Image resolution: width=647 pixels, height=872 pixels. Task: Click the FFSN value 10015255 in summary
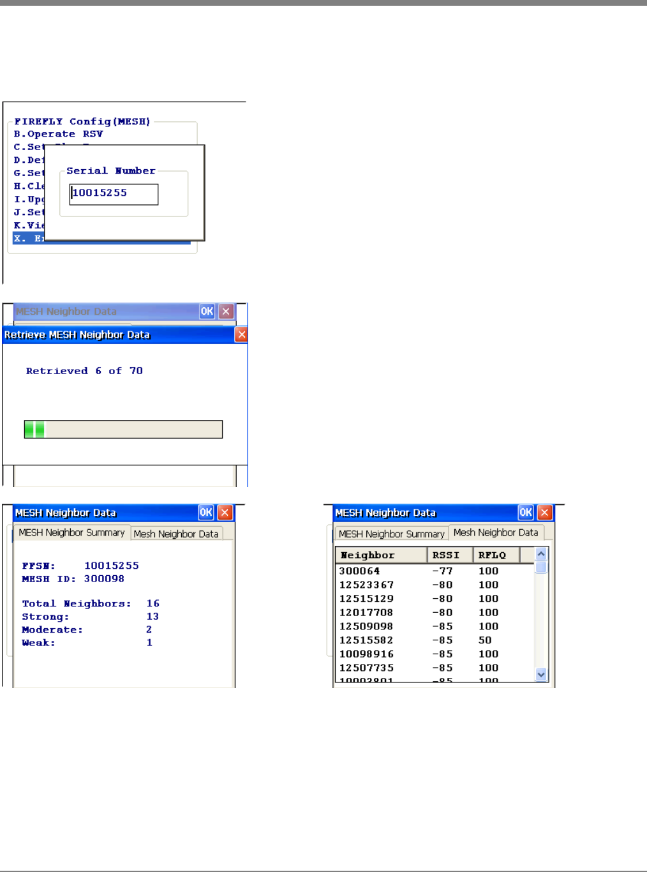pyautogui.click(x=112, y=566)
